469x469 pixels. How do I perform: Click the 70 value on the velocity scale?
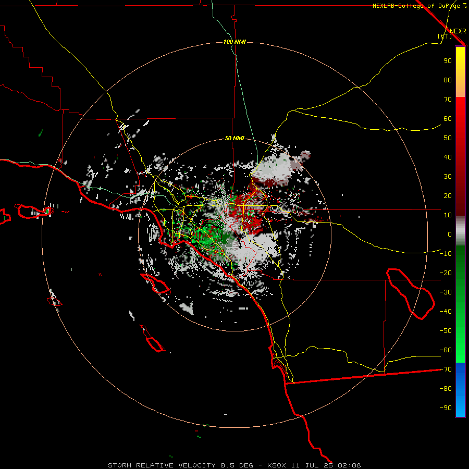448,100
